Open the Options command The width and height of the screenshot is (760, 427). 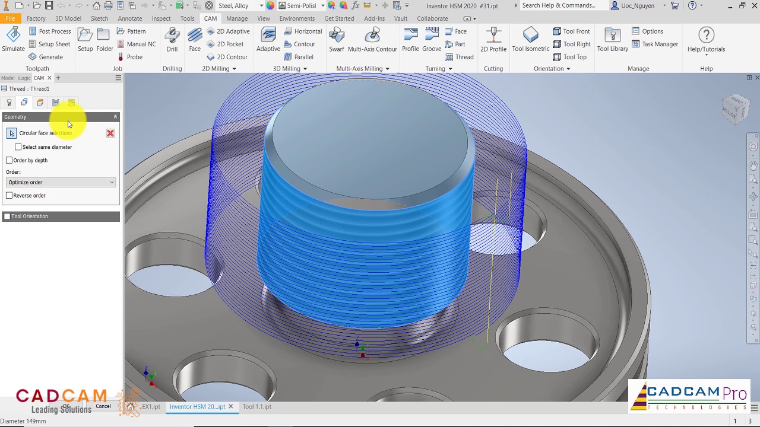point(647,31)
